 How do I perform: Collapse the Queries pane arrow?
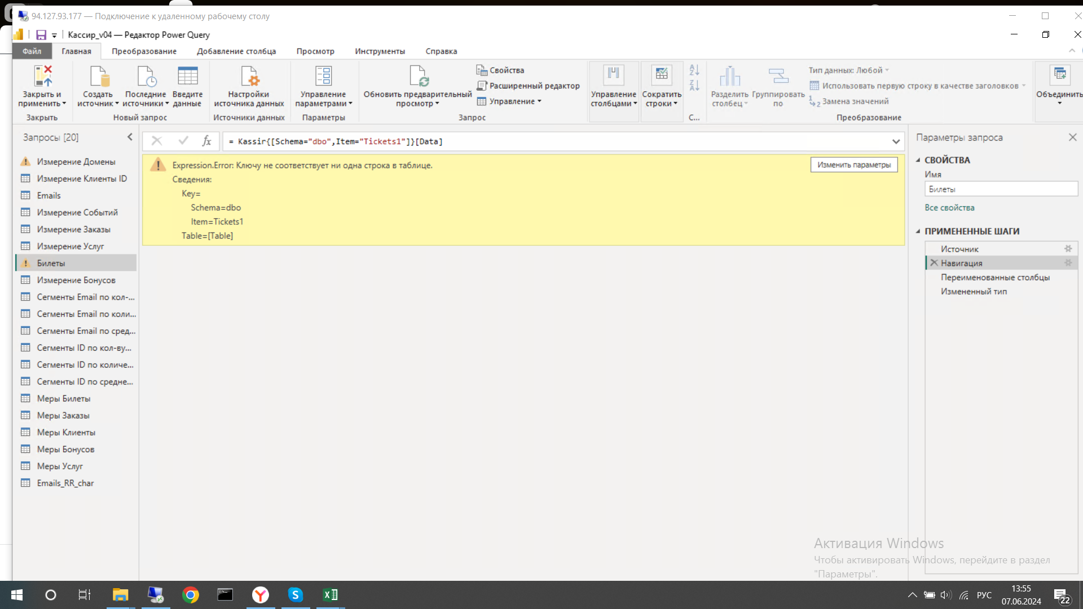(130, 137)
